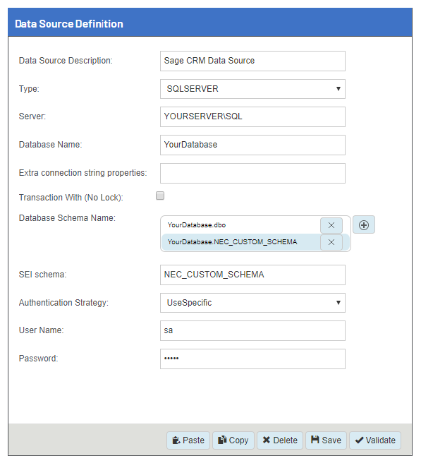Open the Authentication Strategy dropdown
Screen dimensions: 421x456
(x=252, y=303)
